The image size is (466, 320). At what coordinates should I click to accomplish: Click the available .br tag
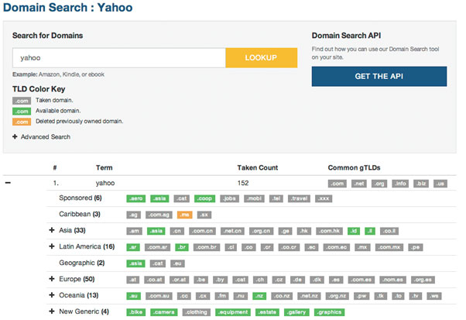click(182, 247)
